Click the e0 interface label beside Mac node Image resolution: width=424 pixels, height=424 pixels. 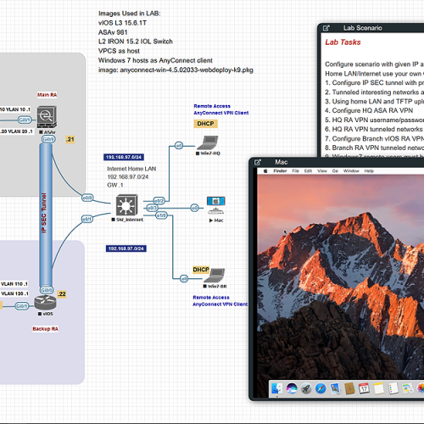(x=194, y=208)
